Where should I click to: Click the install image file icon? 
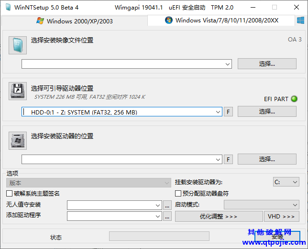(18, 45)
